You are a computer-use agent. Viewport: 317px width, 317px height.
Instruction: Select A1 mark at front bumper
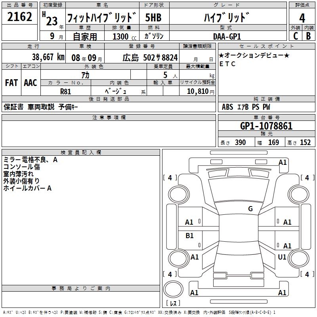click(x=283, y=162)
